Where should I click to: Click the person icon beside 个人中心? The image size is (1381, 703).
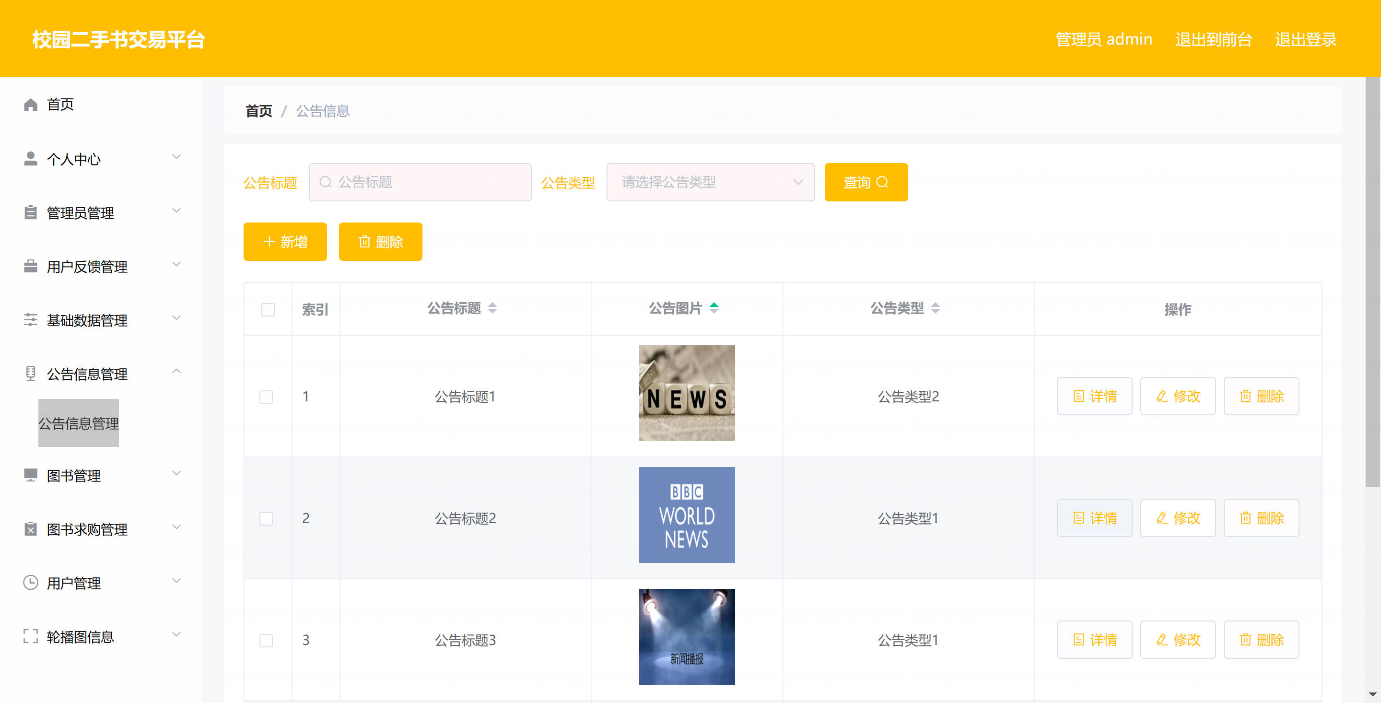pos(31,159)
